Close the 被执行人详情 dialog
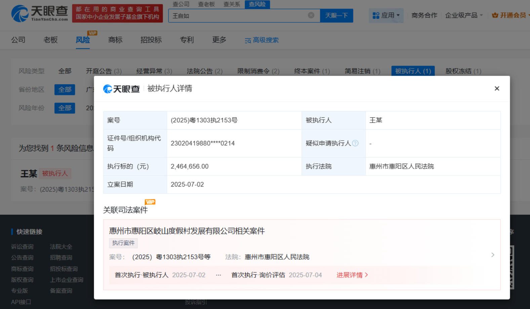This screenshot has height=309, width=530. click(497, 89)
